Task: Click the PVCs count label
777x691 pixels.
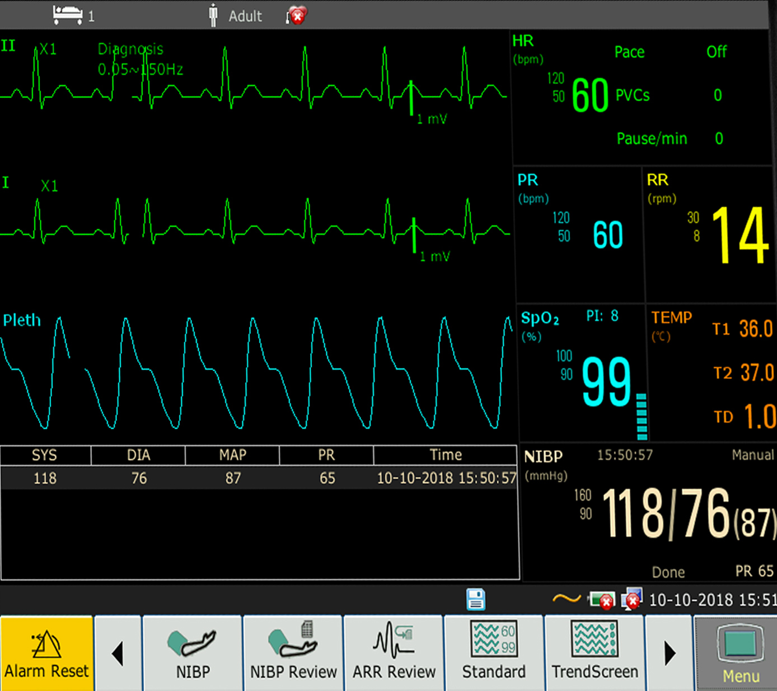Action: point(633,95)
